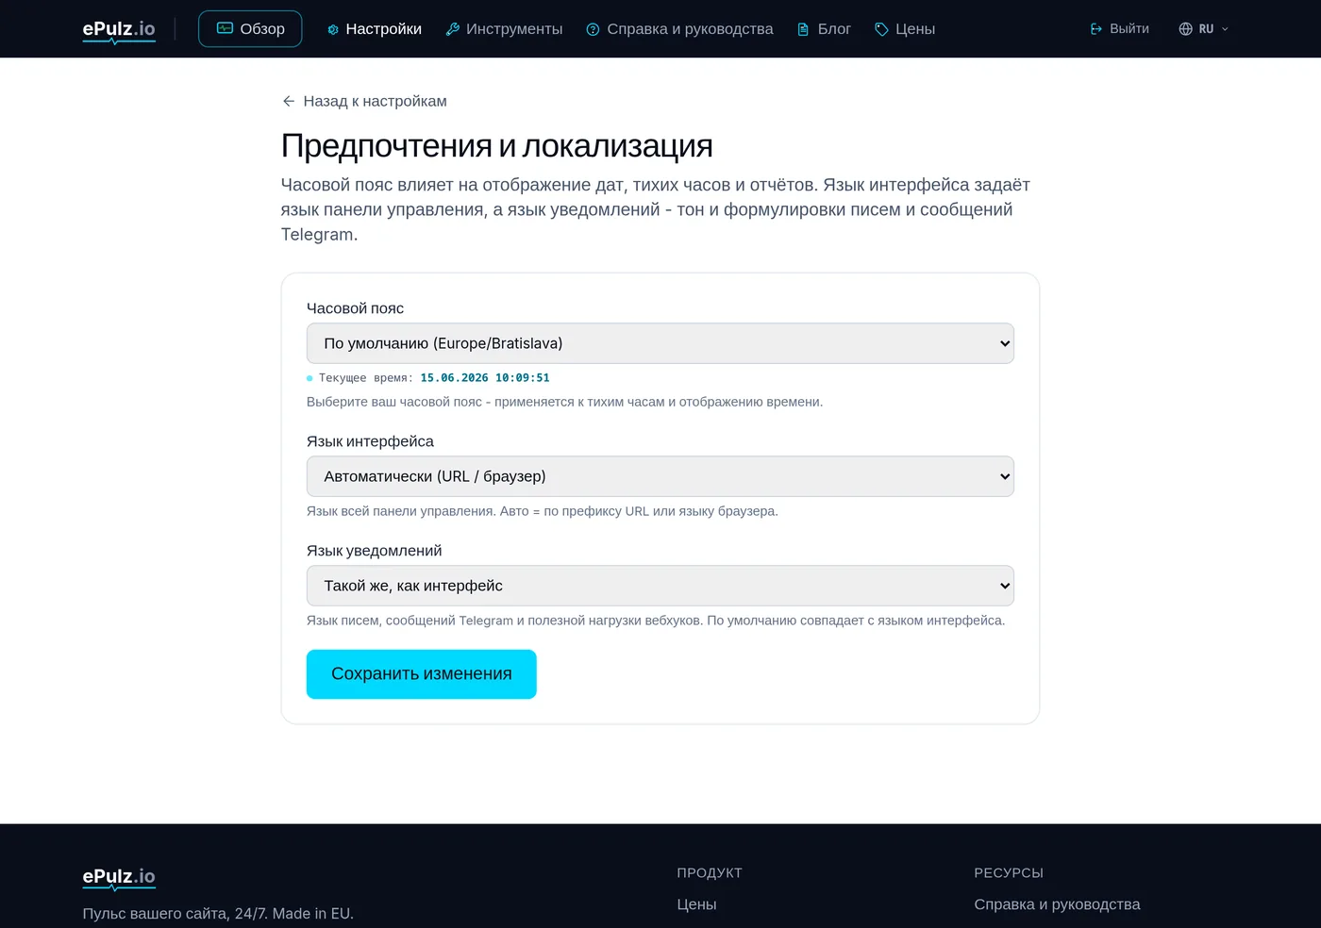Click the wrench icon beside Инструменты
This screenshot has width=1321, height=928.
click(x=453, y=29)
